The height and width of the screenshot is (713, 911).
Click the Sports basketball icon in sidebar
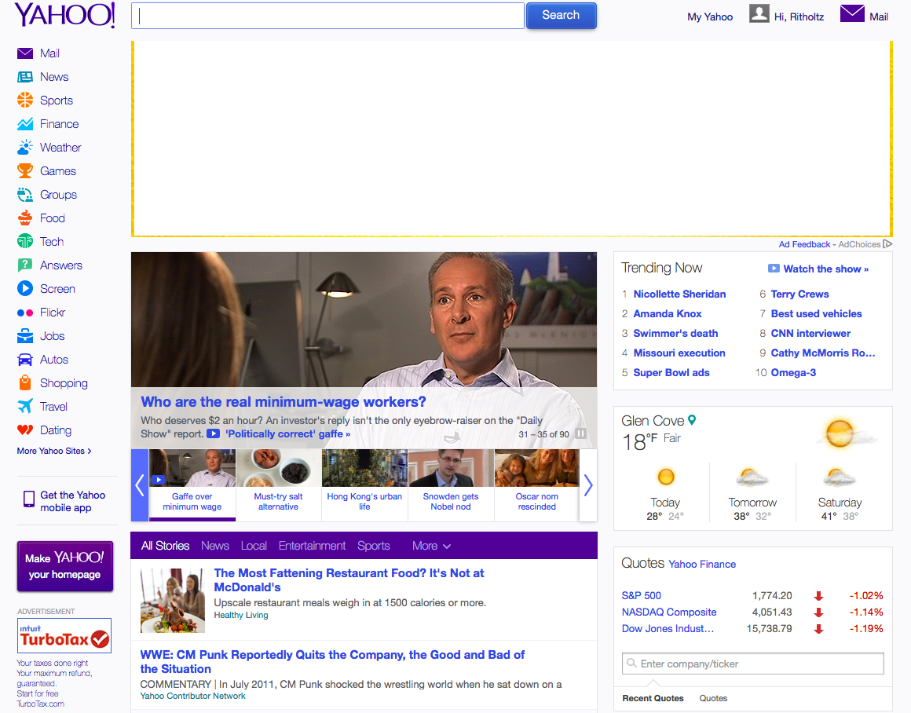tap(25, 101)
